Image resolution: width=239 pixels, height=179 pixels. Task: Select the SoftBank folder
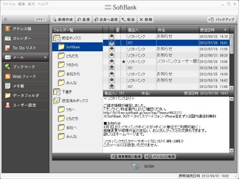[x=77, y=47]
